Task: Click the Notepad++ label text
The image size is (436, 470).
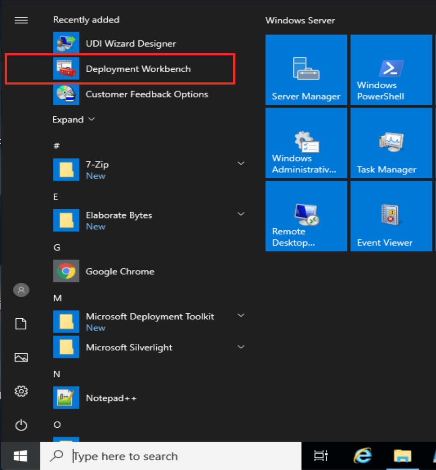Action: 111,398
